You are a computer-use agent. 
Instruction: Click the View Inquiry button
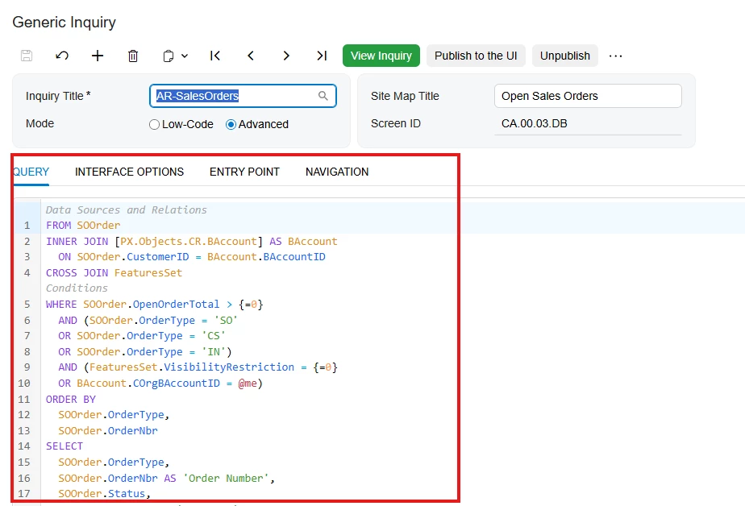tap(381, 56)
